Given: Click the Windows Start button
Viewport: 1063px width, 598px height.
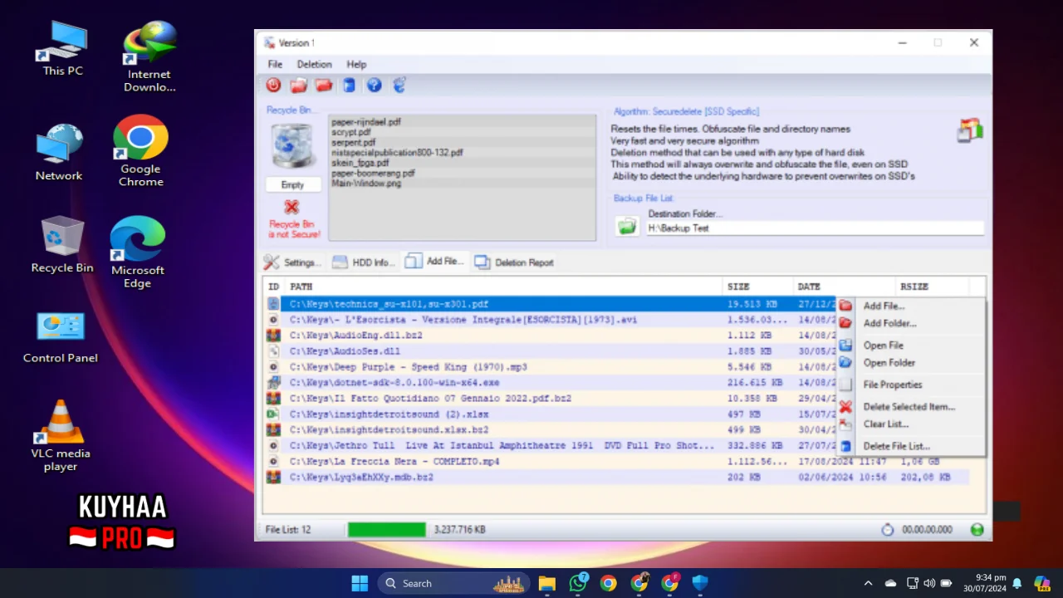Looking at the screenshot, I should click(x=360, y=583).
